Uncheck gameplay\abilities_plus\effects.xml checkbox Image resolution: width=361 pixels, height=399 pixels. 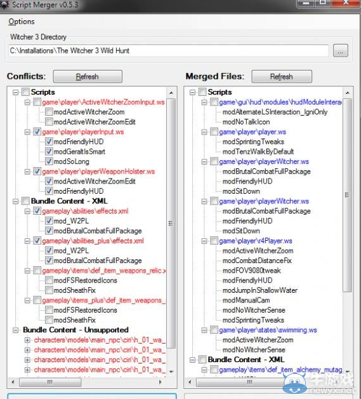coord(37,241)
